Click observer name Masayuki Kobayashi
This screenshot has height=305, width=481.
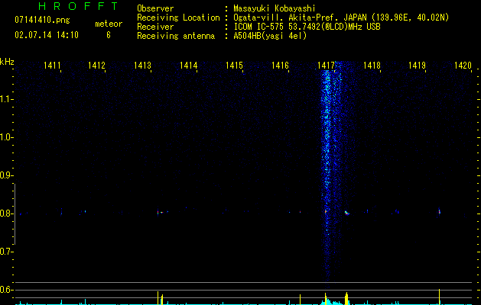275,8
